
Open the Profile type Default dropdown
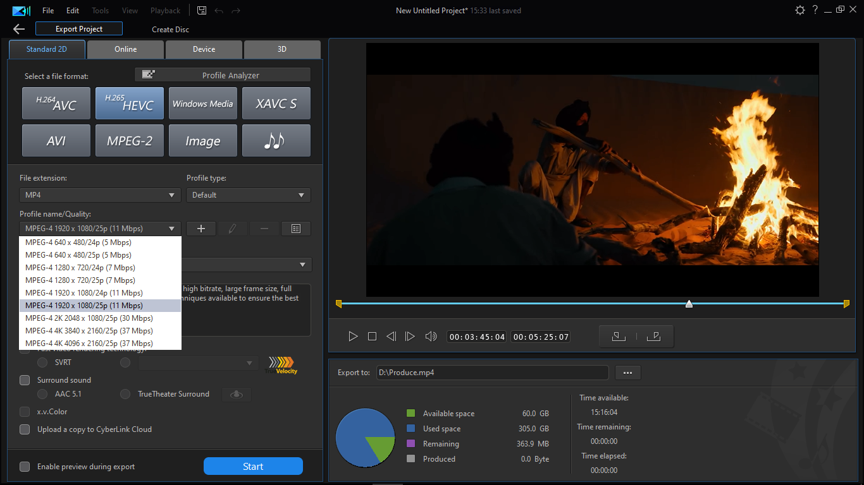248,195
